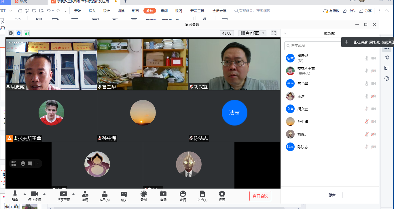Unmute 胡兴宜 via member list mic icon
The height and width of the screenshot is (209, 394).
(367, 109)
